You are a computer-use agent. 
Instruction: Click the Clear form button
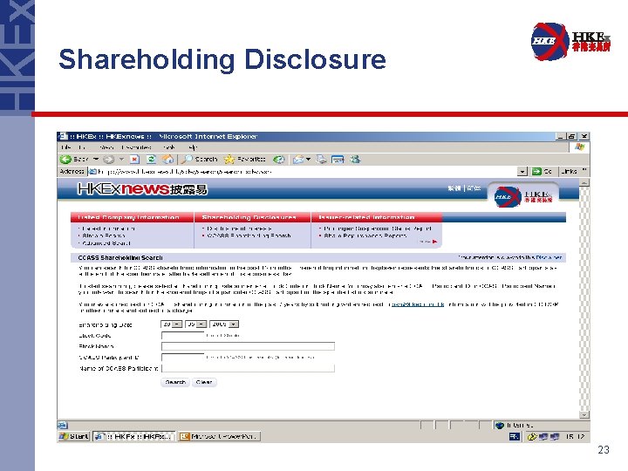coord(204,382)
